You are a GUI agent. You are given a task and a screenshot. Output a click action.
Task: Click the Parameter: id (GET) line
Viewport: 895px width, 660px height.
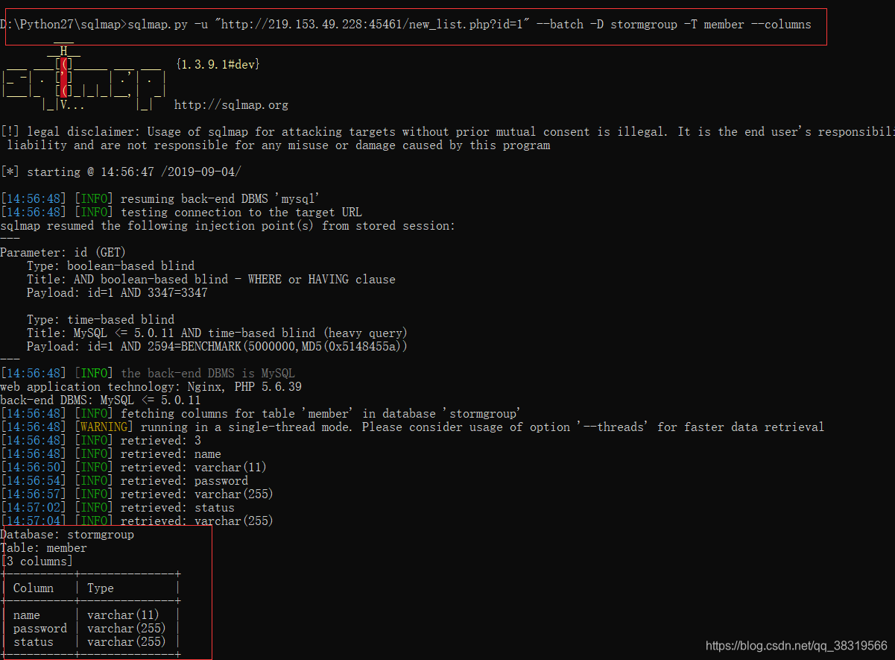pos(63,253)
